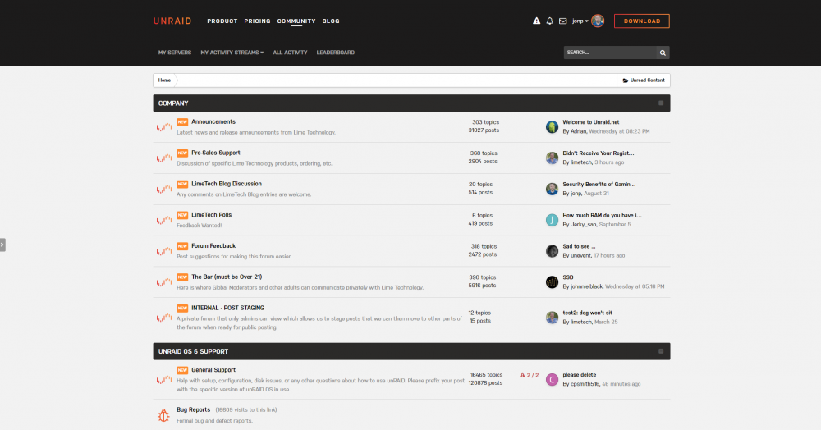Viewport: 821px width, 430px height.
Task: Open the warning alerts triangle icon
Action: (x=536, y=21)
